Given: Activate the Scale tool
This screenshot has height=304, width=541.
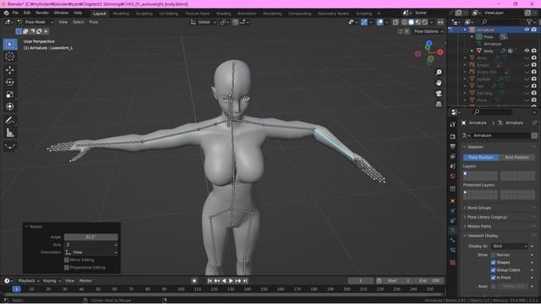Looking at the screenshot, I should click(x=9, y=94).
